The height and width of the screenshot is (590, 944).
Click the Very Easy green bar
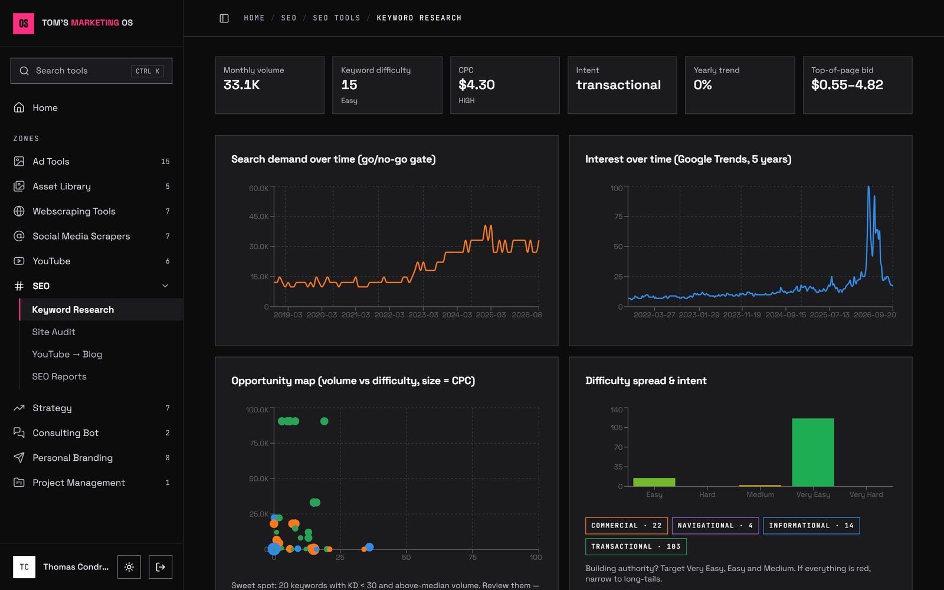(x=813, y=452)
